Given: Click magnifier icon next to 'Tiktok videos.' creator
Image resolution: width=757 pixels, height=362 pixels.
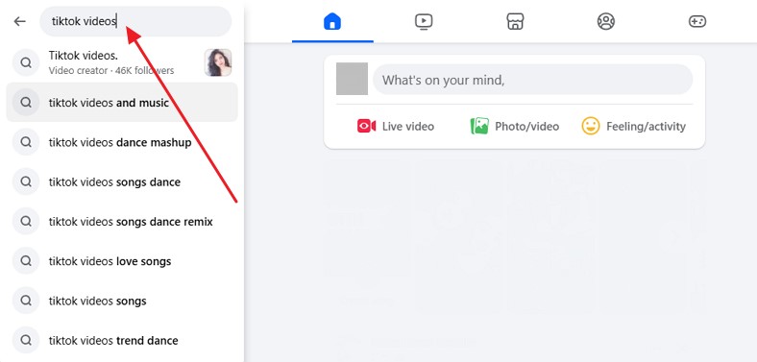Looking at the screenshot, I should point(26,62).
